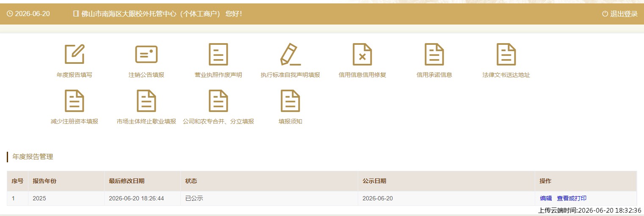Click the 公示日期 value 2026-06-20
The width and height of the screenshot is (644, 216).
(x=378, y=198)
